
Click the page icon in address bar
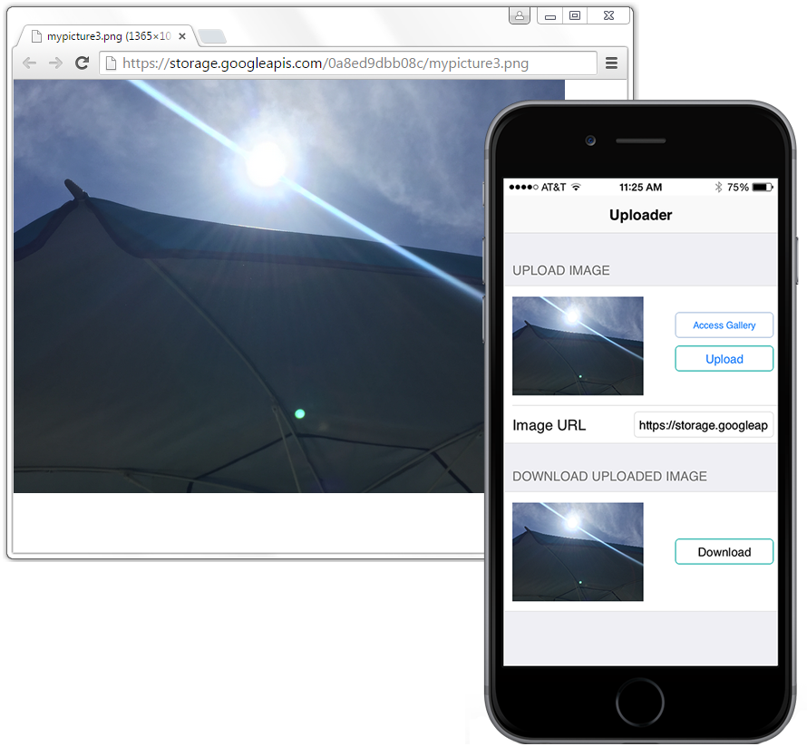111,63
